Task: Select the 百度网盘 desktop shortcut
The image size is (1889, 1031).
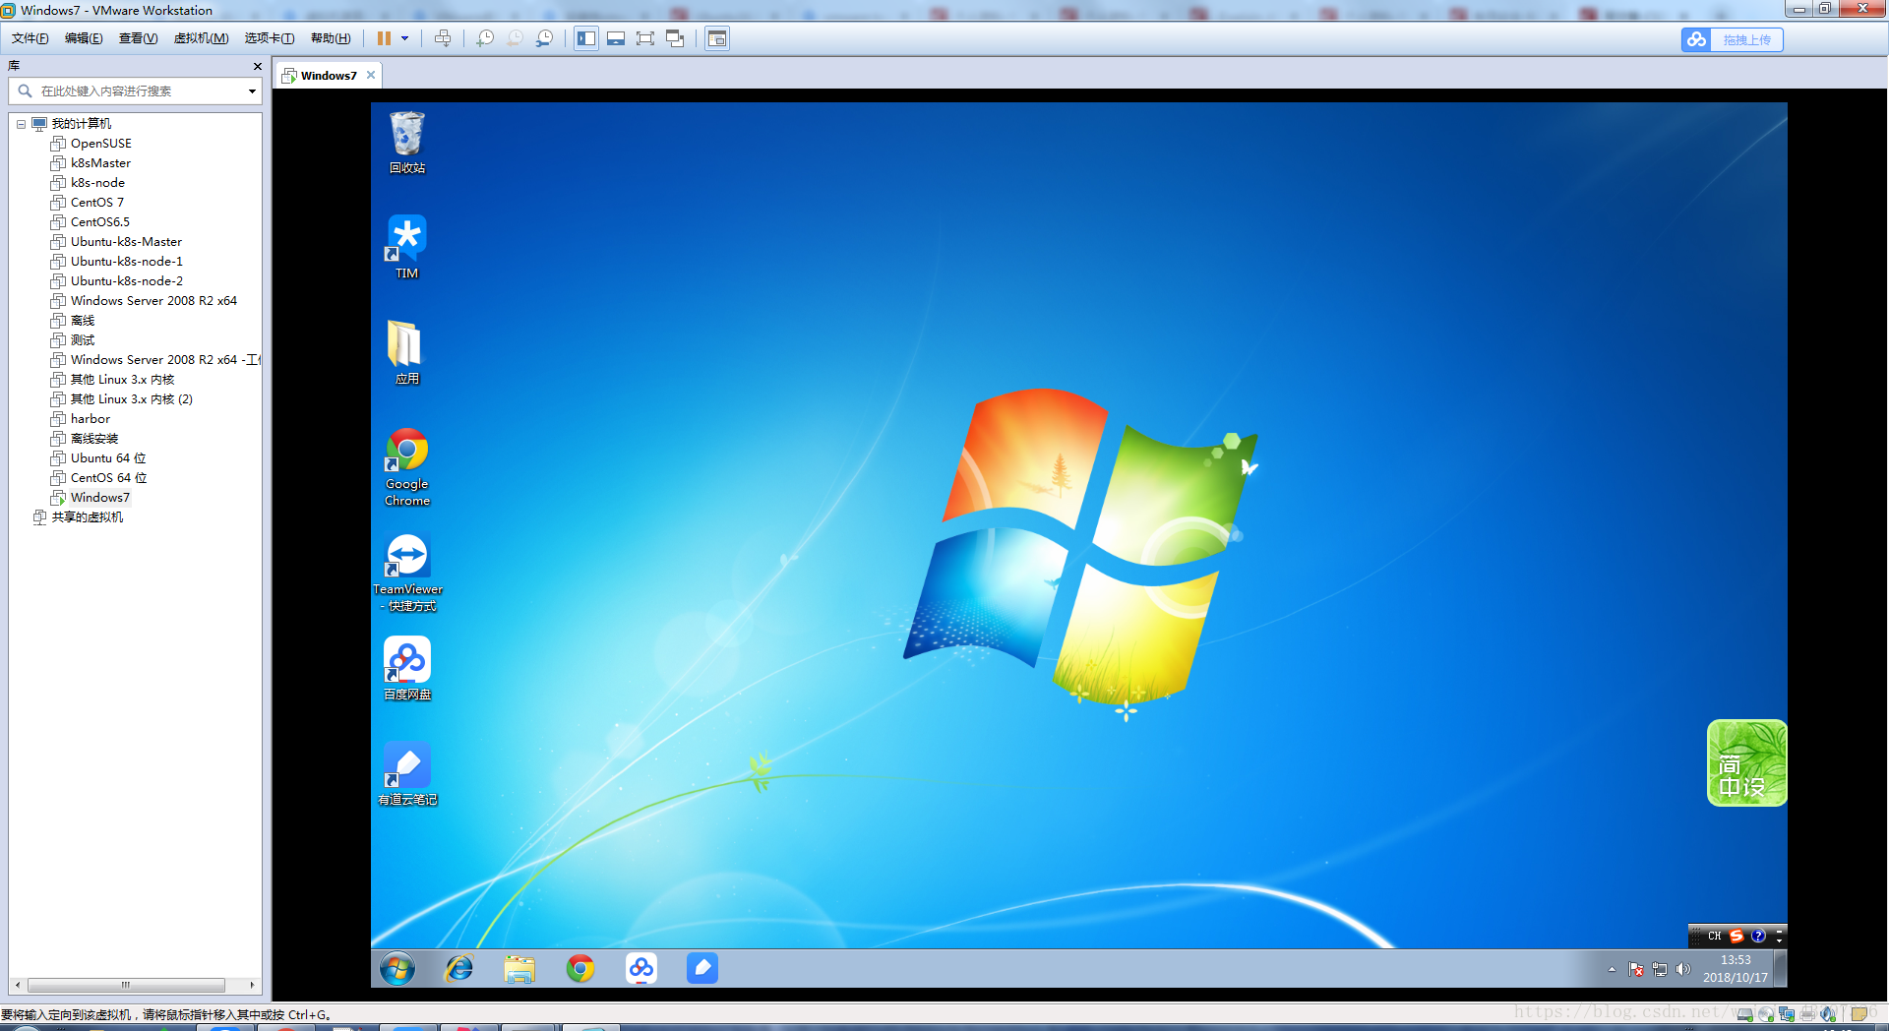Action: pos(407,668)
